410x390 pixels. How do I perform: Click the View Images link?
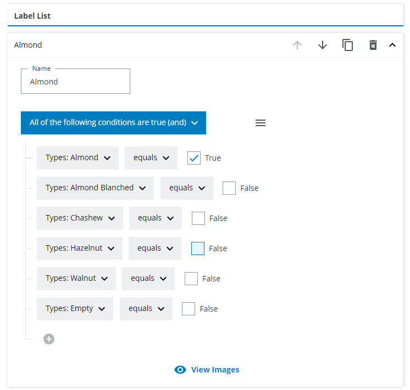click(215, 370)
